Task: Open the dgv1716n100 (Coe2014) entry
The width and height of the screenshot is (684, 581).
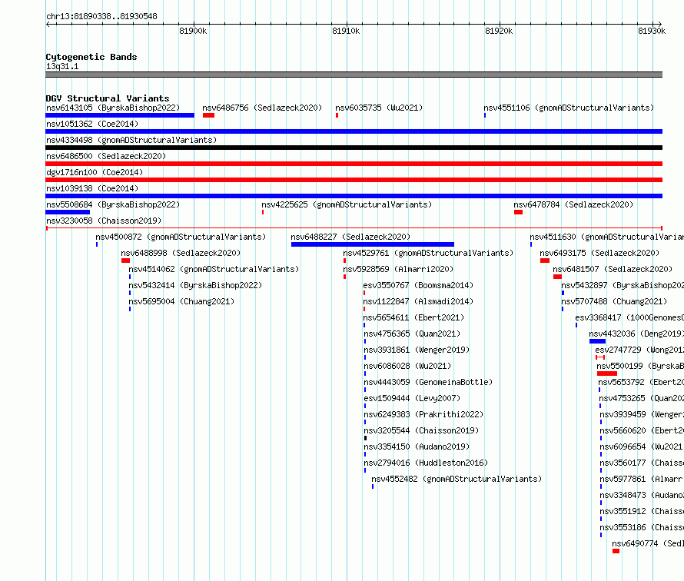Action: tap(95, 172)
